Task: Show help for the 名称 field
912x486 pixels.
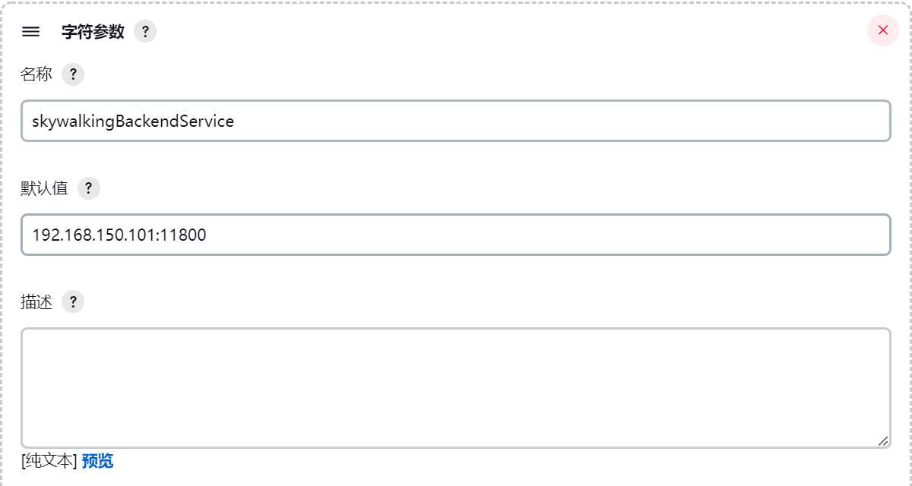Action: click(x=73, y=74)
